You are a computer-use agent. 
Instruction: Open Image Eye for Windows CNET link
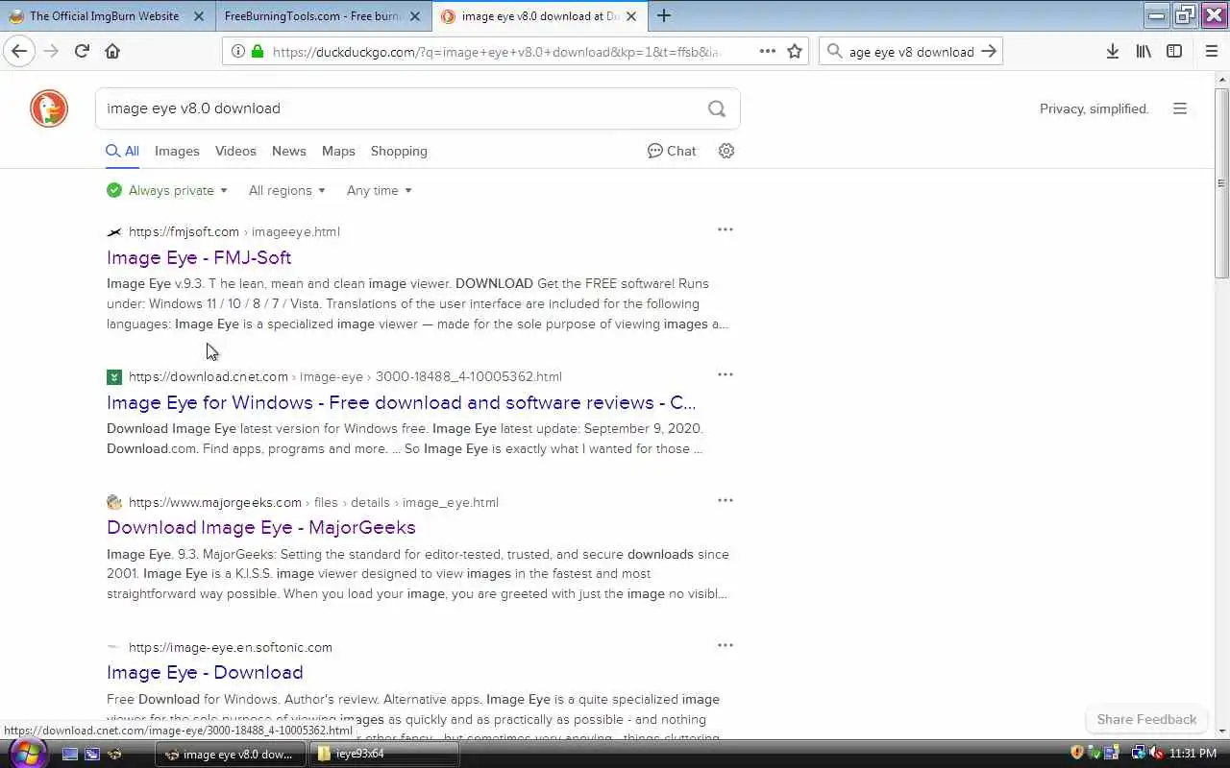pyautogui.click(x=402, y=402)
